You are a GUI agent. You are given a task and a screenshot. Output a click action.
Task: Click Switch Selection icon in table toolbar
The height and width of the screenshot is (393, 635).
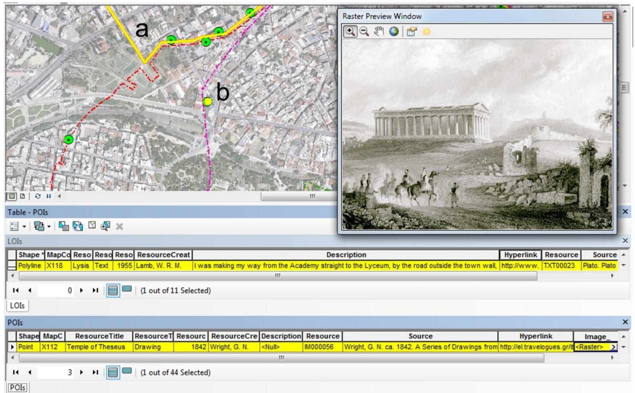[78, 226]
